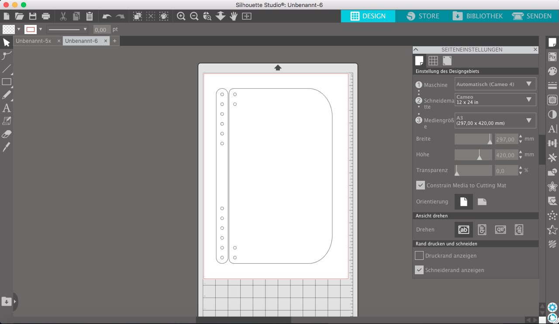Open line style dropdown
The image size is (559, 324).
click(67, 29)
